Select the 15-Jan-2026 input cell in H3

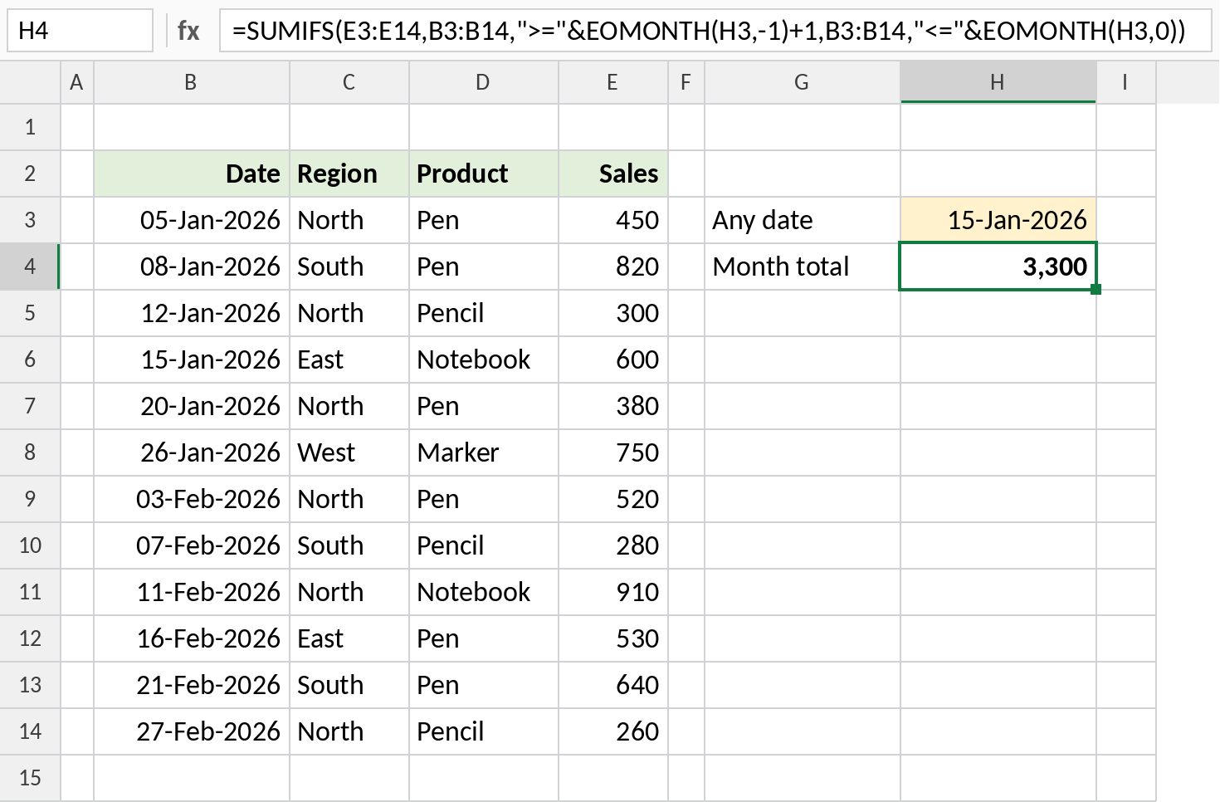click(x=998, y=220)
